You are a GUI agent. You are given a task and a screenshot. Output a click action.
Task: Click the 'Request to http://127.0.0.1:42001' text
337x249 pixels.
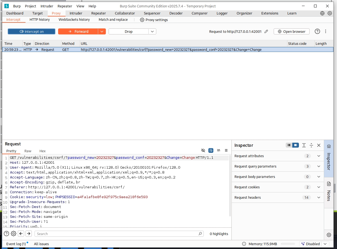pyautogui.click(x=235, y=31)
